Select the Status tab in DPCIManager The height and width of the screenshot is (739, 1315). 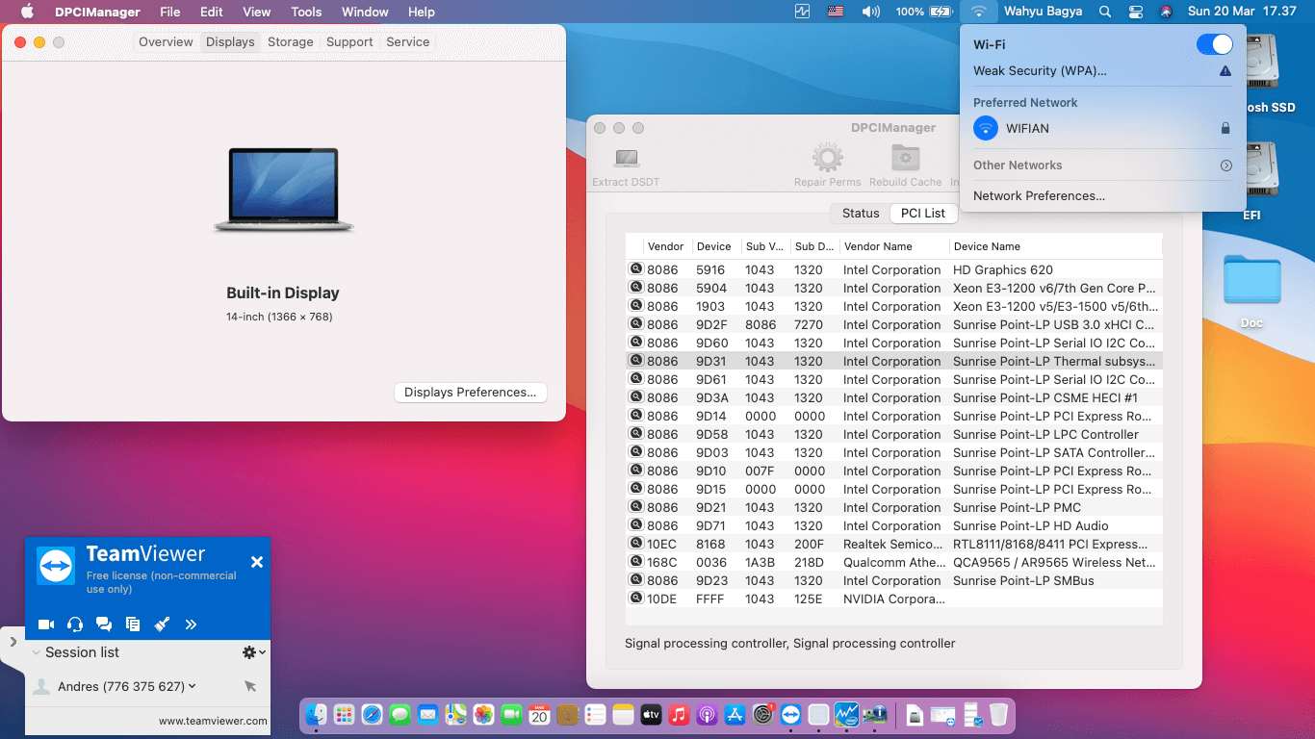pos(861,214)
